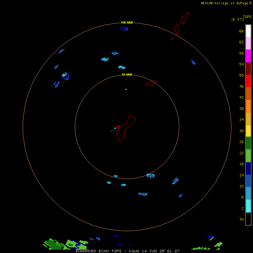This screenshot has height=253, width=253.
Task: Select the legend value 26
Action: [241, 142]
